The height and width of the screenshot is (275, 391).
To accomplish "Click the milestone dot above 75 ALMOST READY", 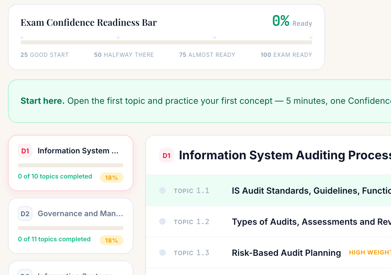I will 214,38.
